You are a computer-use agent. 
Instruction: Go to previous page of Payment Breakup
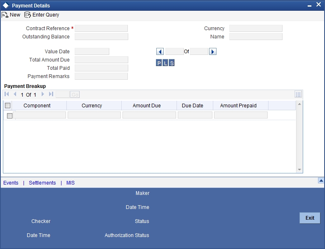[15, 94]
